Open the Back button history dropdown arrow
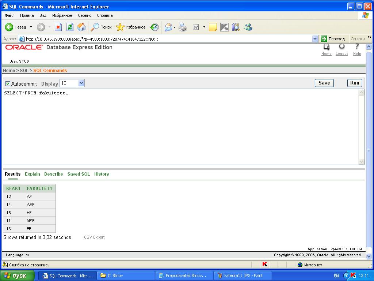The image size is (374, 281). pos(31,27)
